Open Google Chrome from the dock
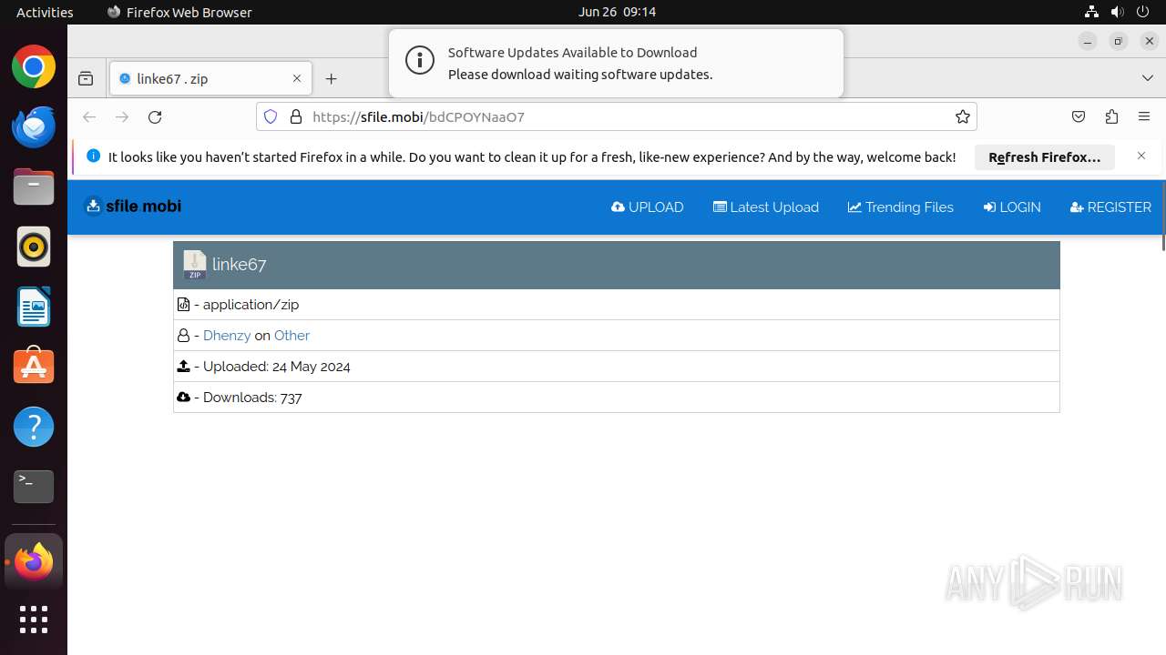The image size is (1166, 655). 34,66
